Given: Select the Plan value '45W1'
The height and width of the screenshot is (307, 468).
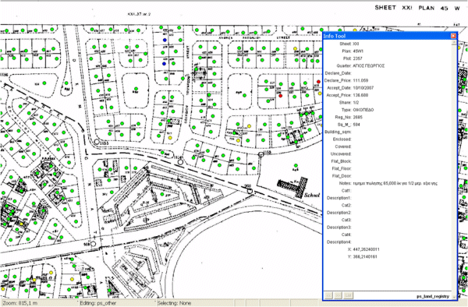Looking at the screenshot, I should tap(358, 51).
